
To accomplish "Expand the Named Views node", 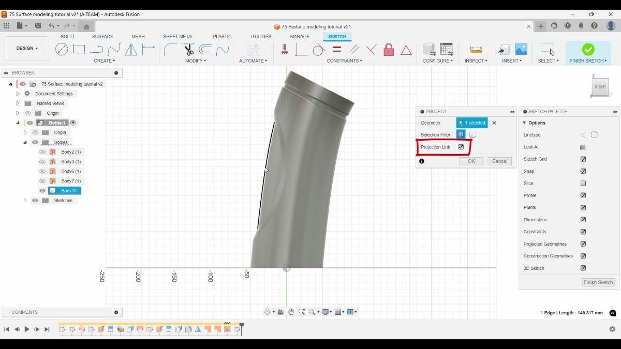I will [x=18, y=103].
